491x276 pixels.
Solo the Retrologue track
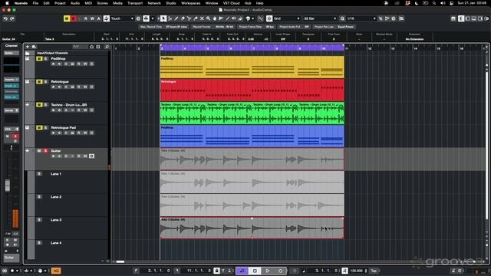pos(46,82)
